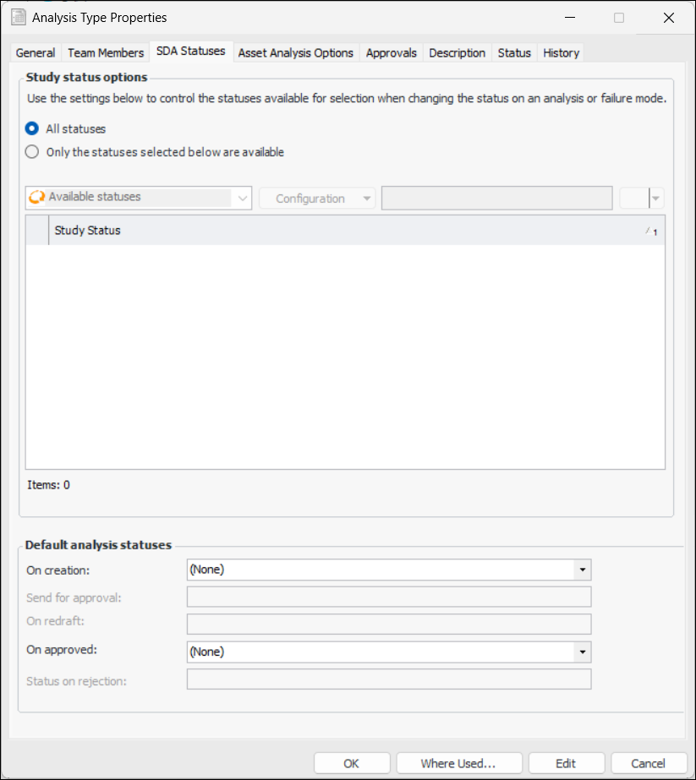Click the Available statuses refresh icon
This screenshot has height=780, width=696.
[36, 197]
